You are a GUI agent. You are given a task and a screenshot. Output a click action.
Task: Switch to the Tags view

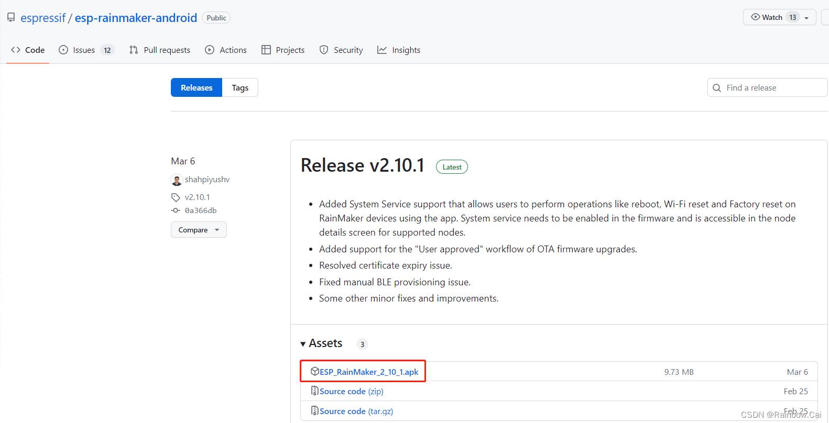(x=240, y=87)
